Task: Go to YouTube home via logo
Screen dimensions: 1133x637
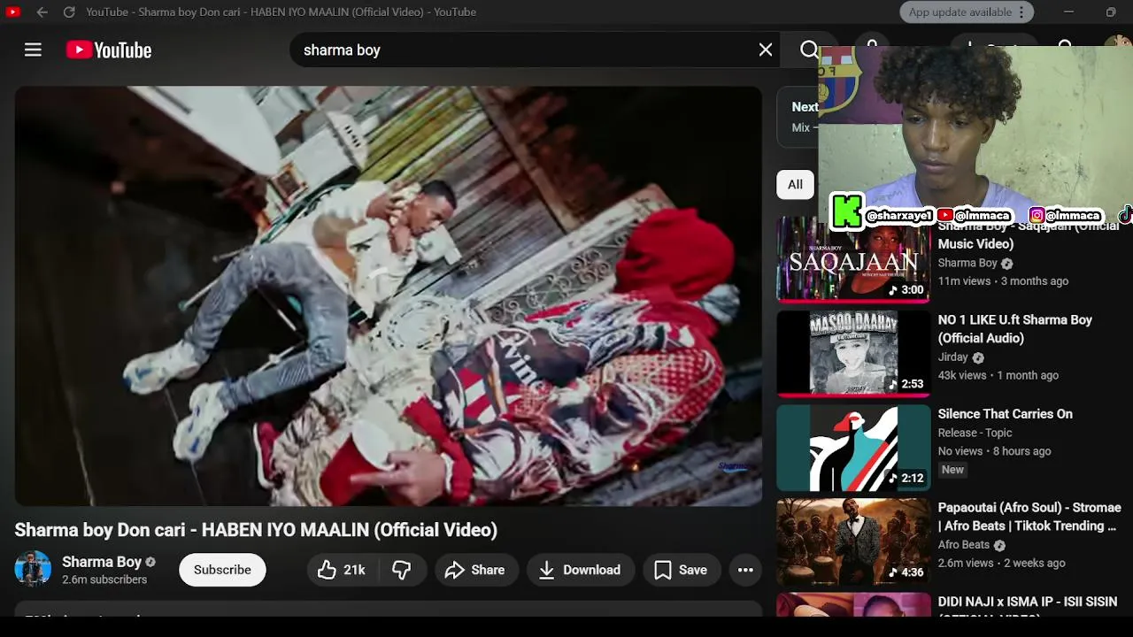Action: 109,50
